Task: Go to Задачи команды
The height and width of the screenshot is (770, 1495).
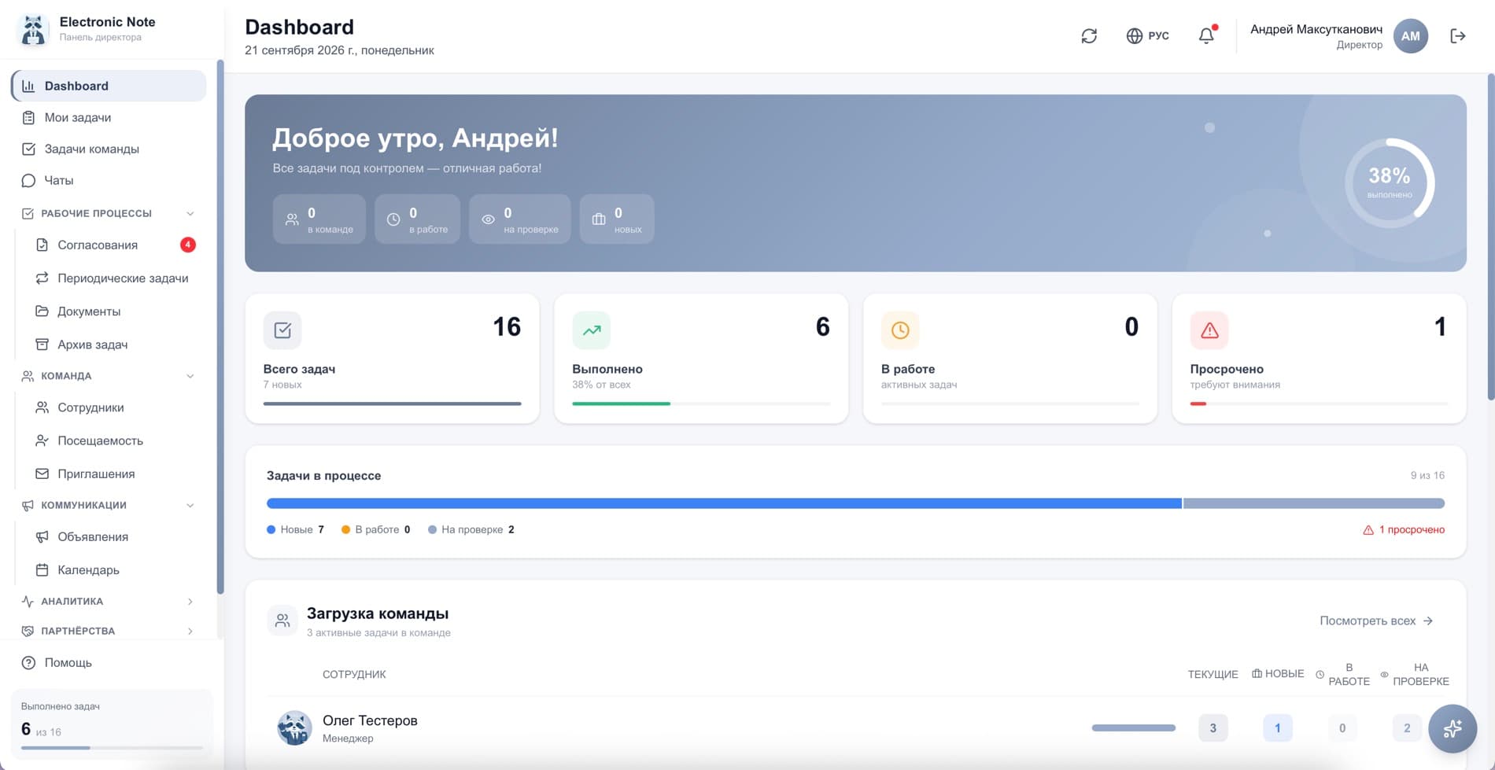Action: click(109, 149)
